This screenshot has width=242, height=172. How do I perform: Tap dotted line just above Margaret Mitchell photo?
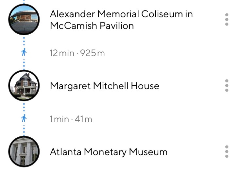[x=24, y=65]
